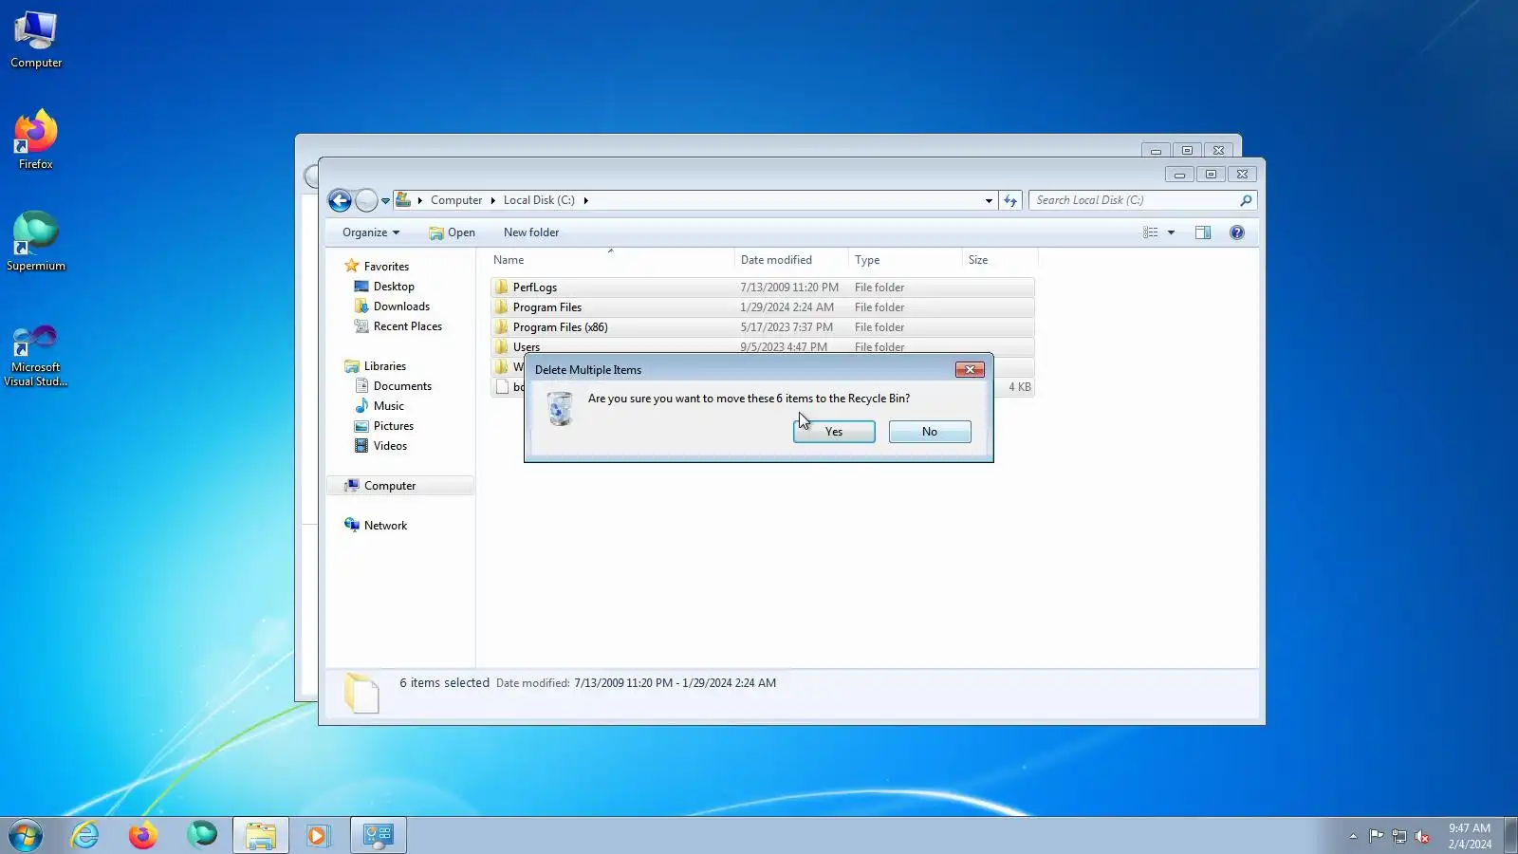Minimize the background Explorer window

[1156, 151]
